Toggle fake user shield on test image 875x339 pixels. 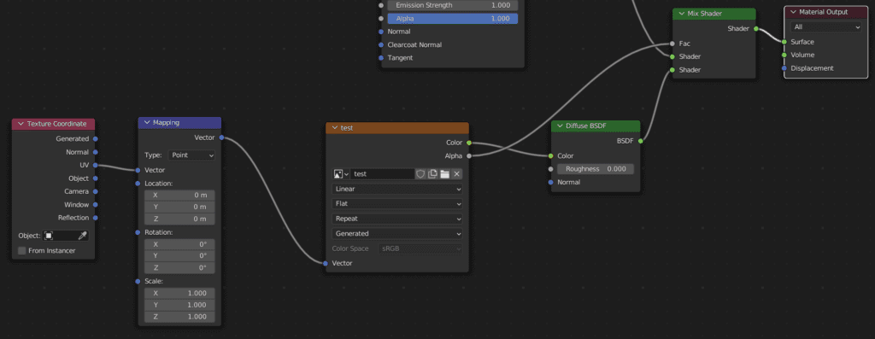(x=420, y=174)
